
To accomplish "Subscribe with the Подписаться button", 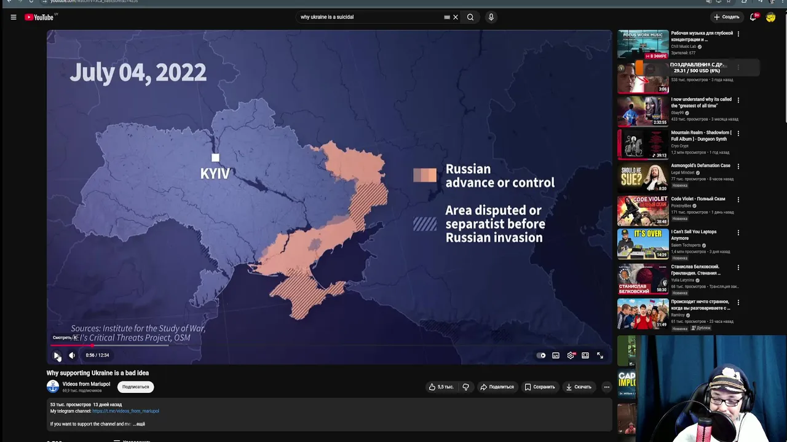I will point(135,387).
